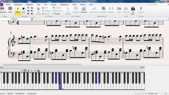
Task: Click the zoom slider handle
Action: pyautogui.click(x=166, y=93)
